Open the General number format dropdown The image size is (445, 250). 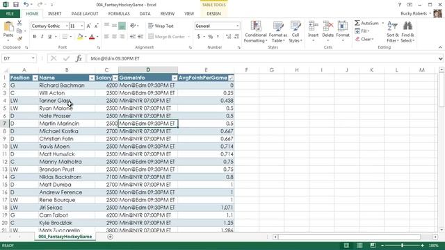click(x=238, y=26)
